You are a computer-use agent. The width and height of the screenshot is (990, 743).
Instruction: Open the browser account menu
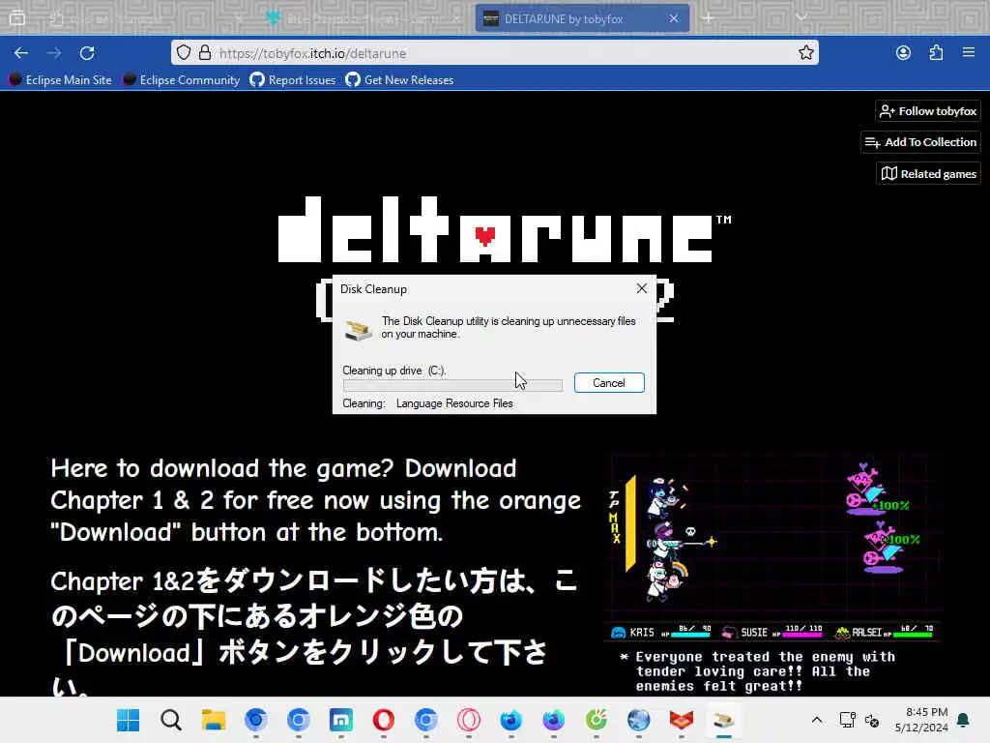903,53
